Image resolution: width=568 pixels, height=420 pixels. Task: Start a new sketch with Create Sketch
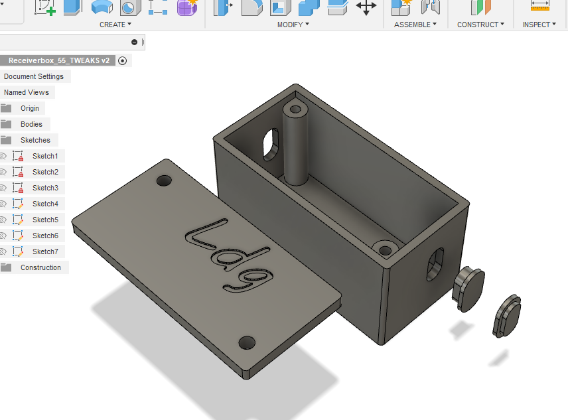point(45,7)
